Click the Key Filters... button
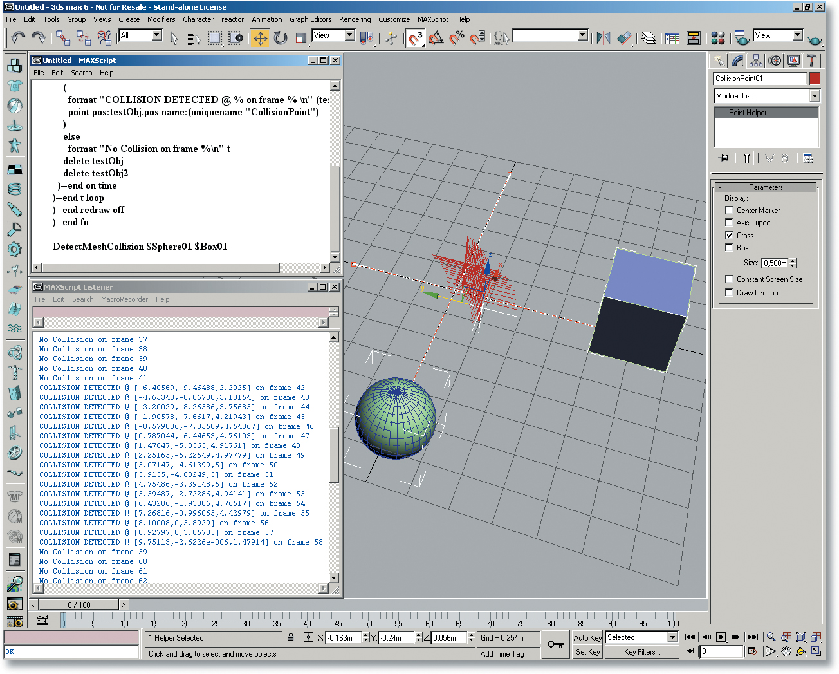This screenshot has height=674, width=839. pyautogui.click(x=642, y=652)
